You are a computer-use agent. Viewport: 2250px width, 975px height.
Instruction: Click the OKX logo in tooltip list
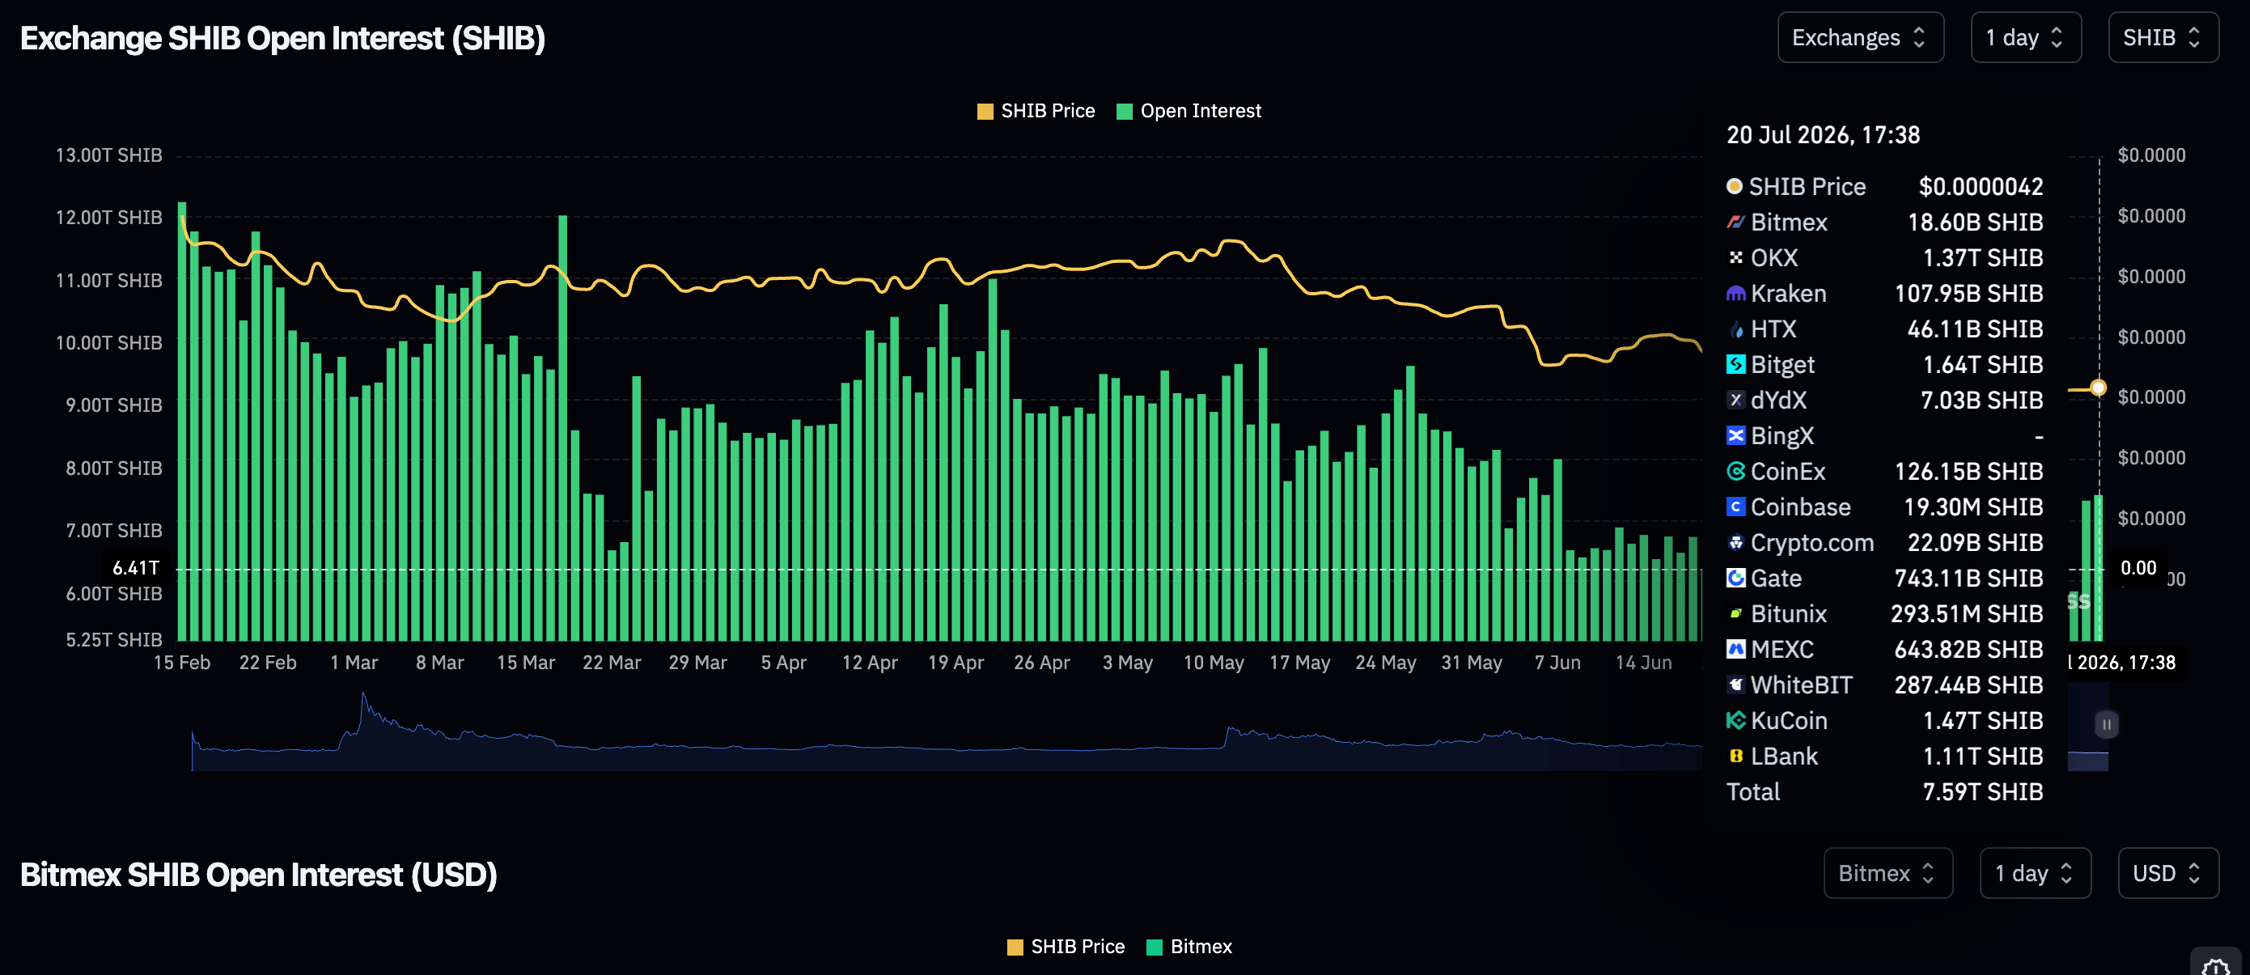click(x=1735, y=258)
